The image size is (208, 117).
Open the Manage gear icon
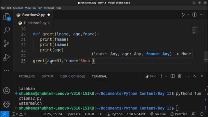tap(6, 104)
